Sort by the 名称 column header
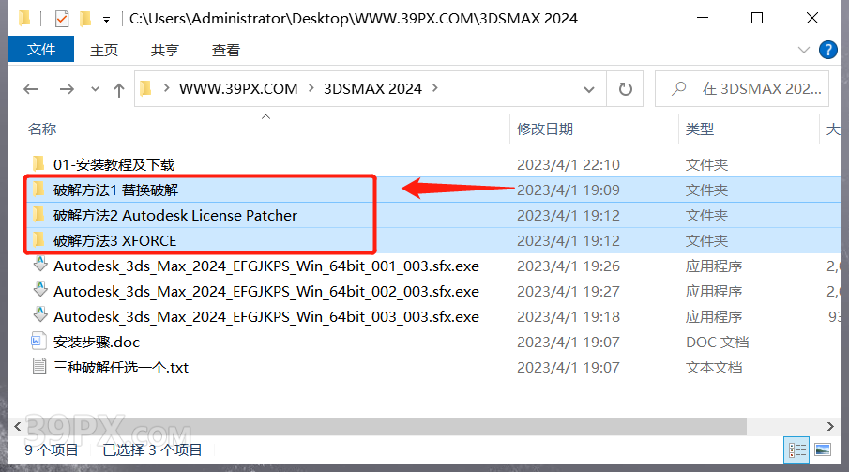 click(x=41, y=129)
